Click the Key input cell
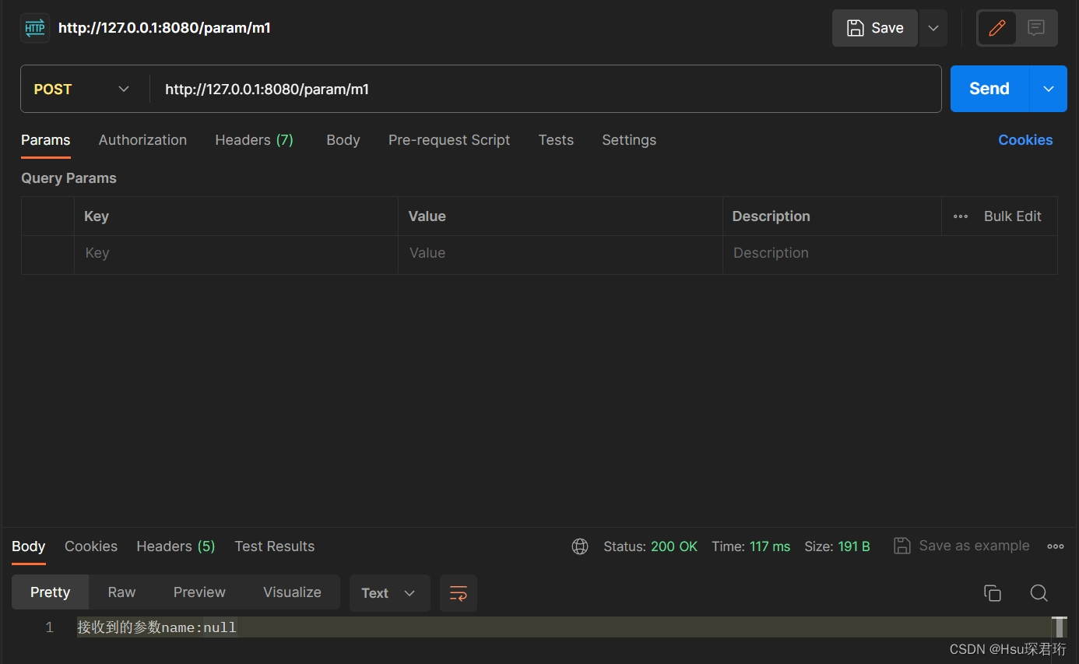Screen dimensions: 1079x664 236,254
